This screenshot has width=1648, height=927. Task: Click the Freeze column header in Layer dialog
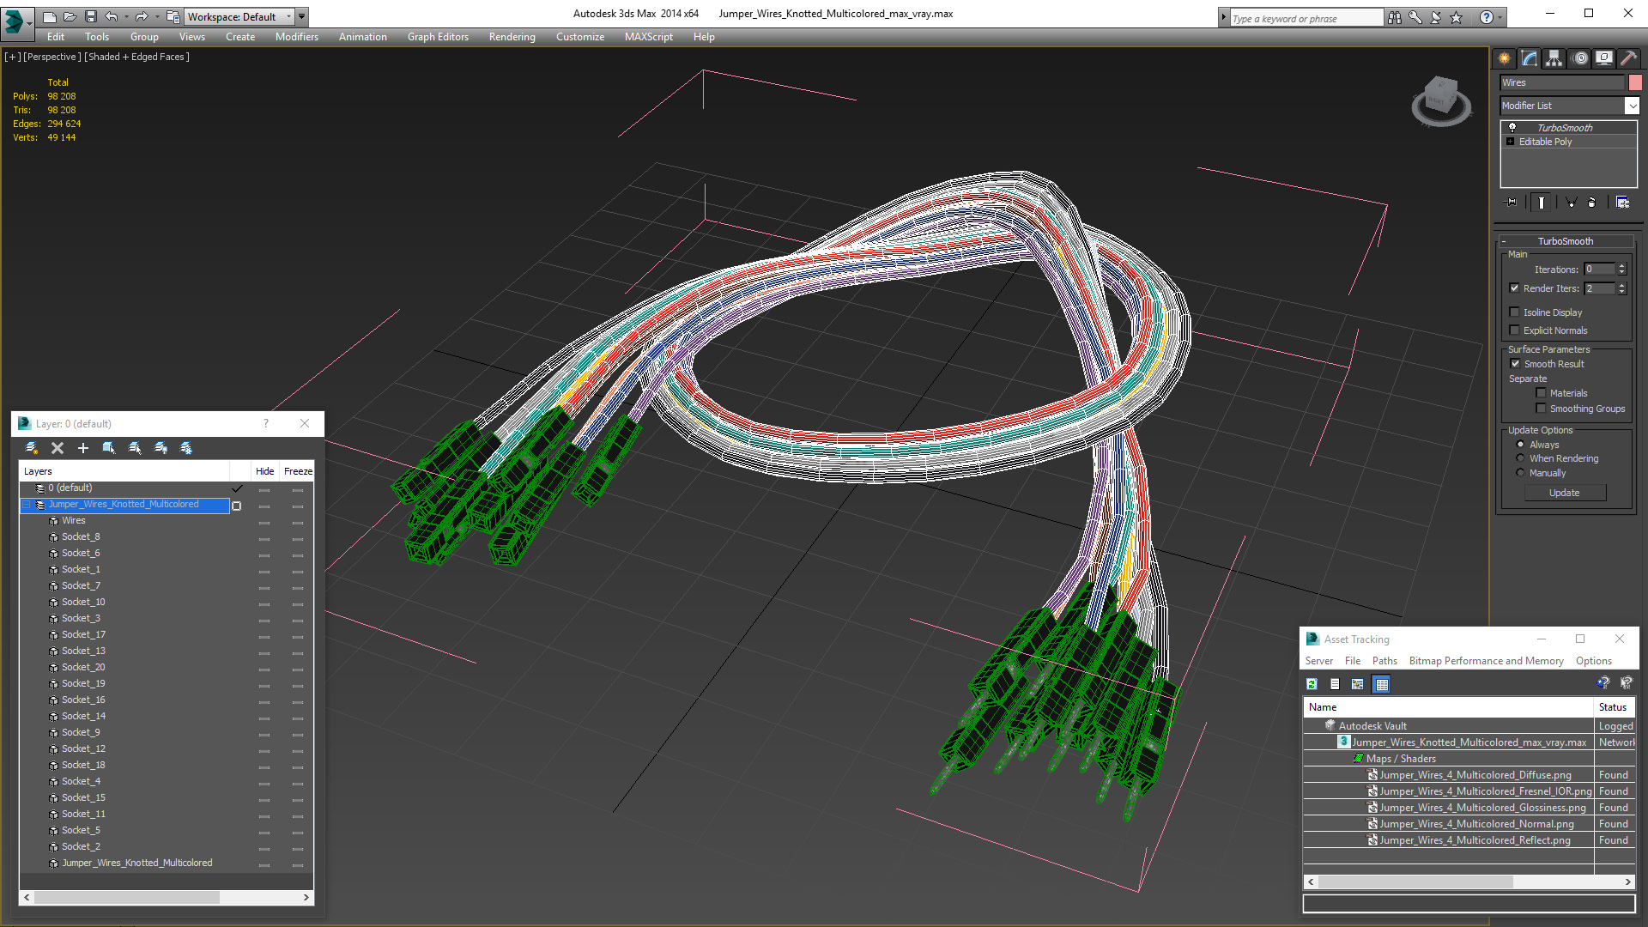(298, 471)
